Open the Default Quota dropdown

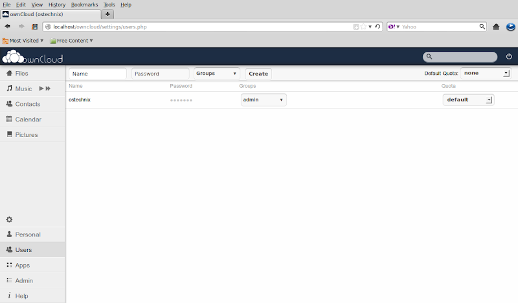tap(486, 73)
